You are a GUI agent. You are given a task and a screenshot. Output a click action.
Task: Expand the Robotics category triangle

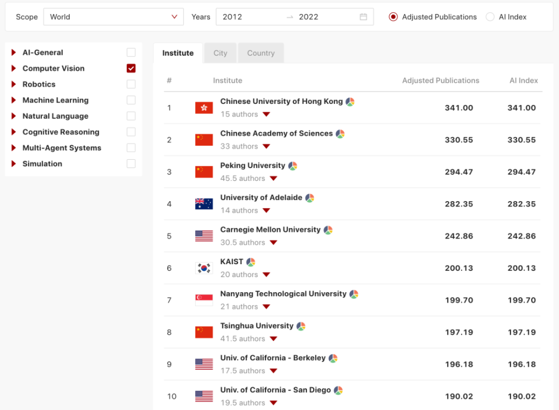[x=13, y=84]
